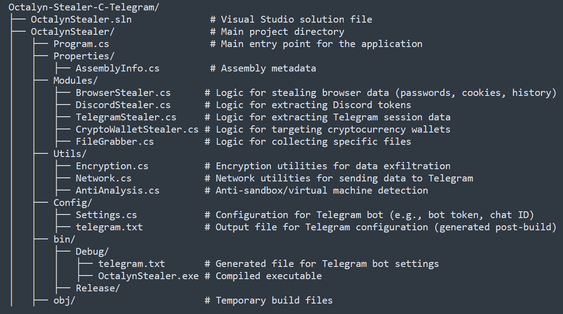Expand the Config/ folder

(72, 203)
